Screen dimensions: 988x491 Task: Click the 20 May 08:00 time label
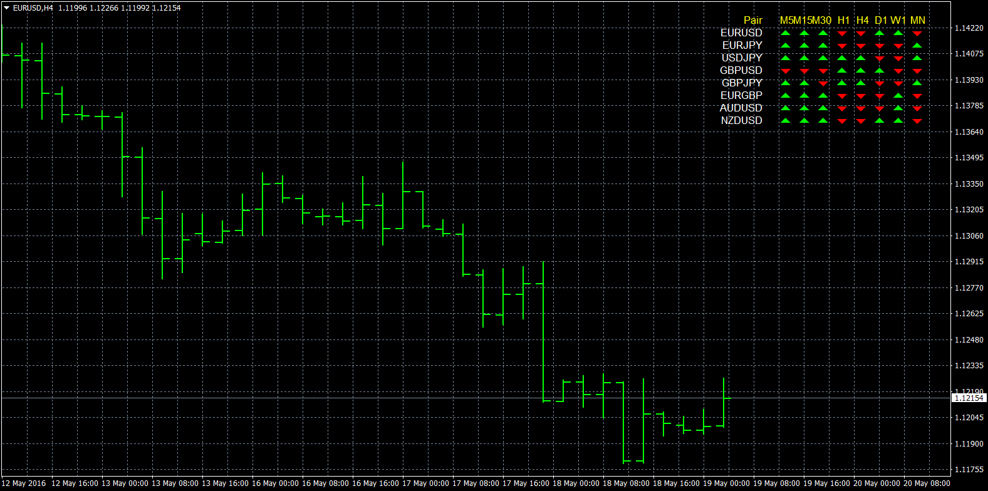click(x=927, y=483)
